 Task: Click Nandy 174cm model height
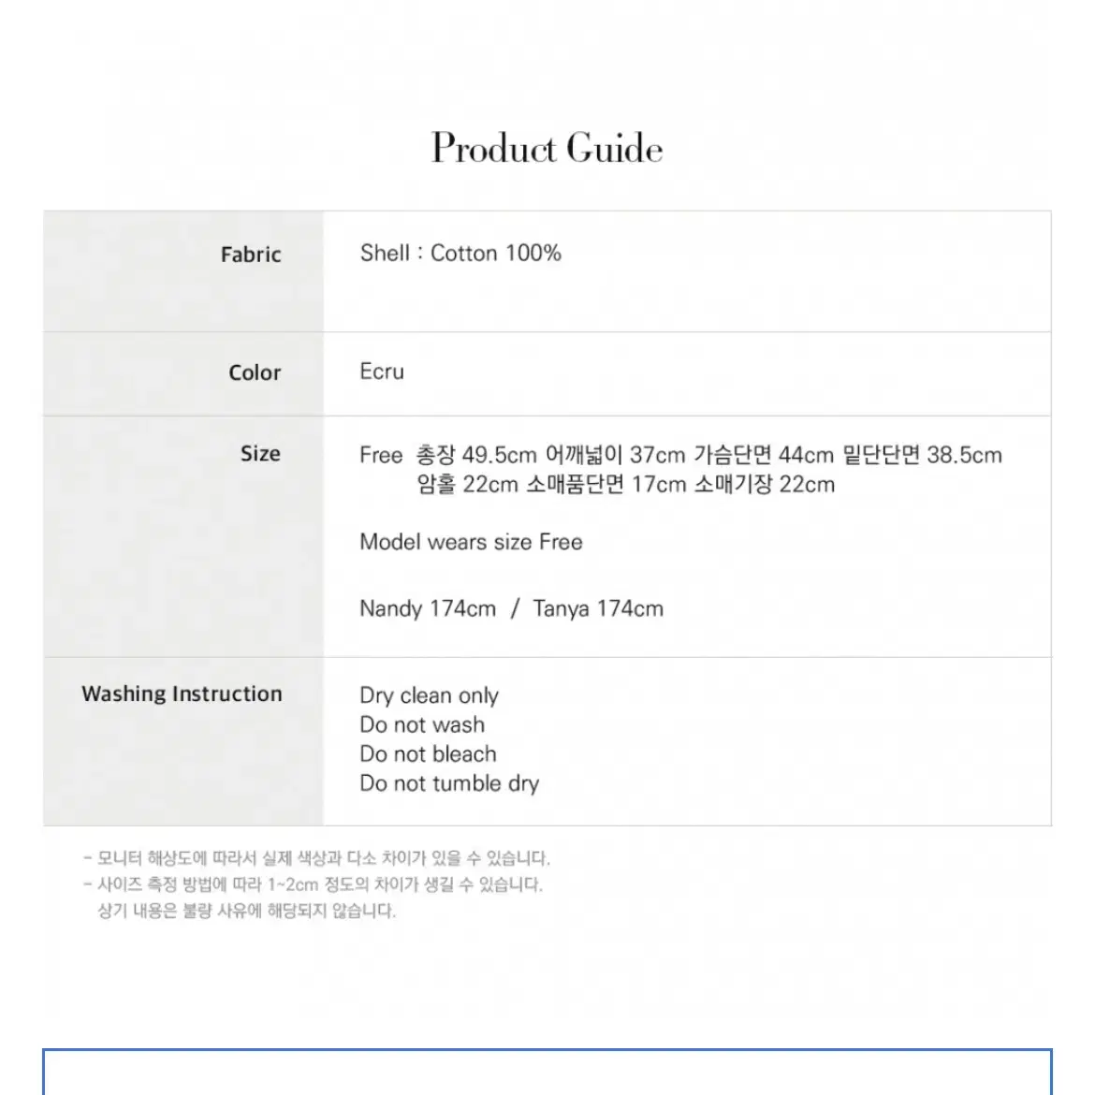(x=428, y=609)
